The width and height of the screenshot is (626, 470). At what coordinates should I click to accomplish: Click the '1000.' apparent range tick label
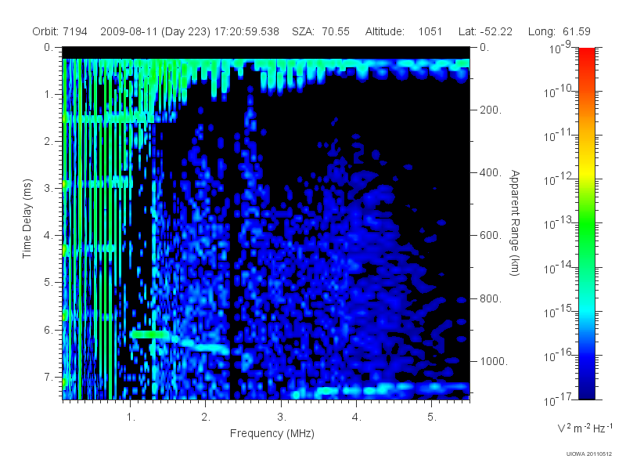(494, 361)
